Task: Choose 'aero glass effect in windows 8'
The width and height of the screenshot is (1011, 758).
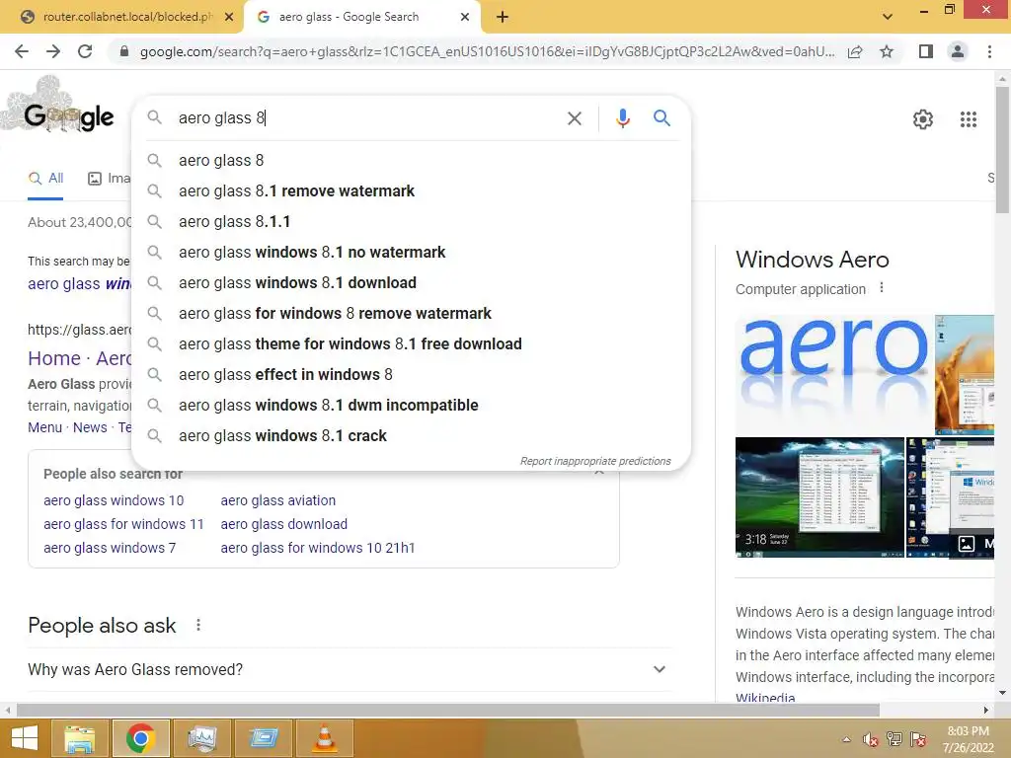Action: click(x=411, y=374)
